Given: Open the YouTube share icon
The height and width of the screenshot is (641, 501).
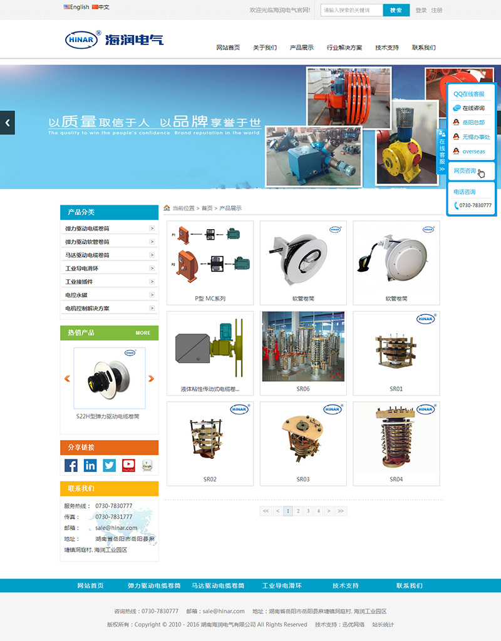Looking at the screenshot, I should [x=128, y=465].
